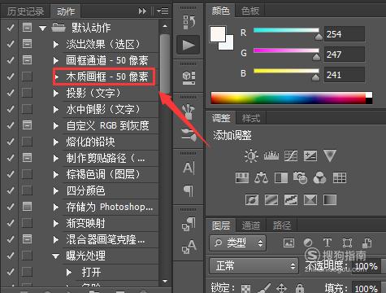Image resolution: width=386 pixels, height=293 pixels.
Task: Filter layers by pixel layer icon
Action: [x=288, y=243]
